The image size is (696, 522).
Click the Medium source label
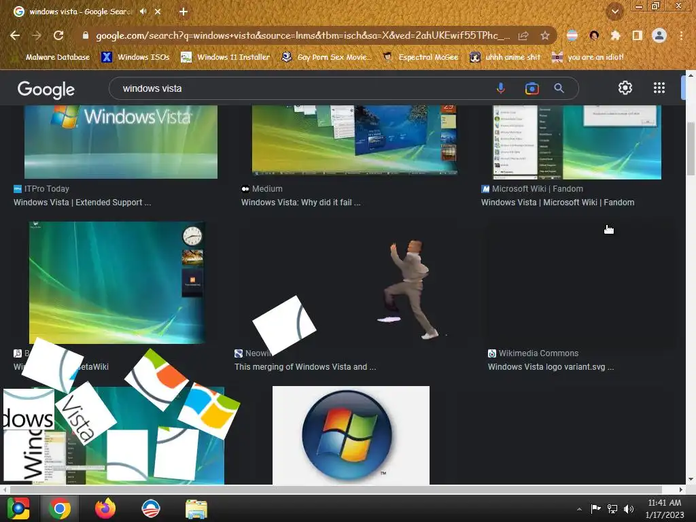267,189
